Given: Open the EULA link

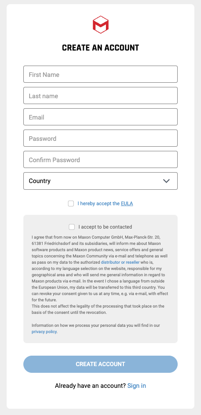Looking at the screenshot, I should point(127,204).
